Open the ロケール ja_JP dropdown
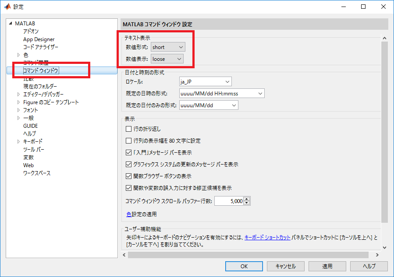394x277 pixels. click(x=205, y=81)
